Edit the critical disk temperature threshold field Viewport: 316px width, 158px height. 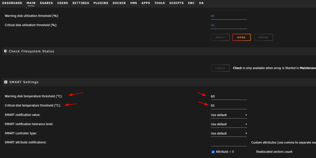coord(229,106)
